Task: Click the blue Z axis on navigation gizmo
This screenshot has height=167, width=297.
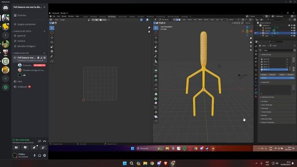Action: tap(247, 27)
